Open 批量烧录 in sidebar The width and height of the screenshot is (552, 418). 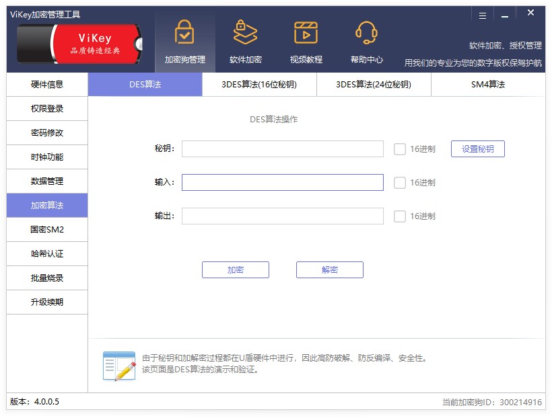[x=47, y=278]
